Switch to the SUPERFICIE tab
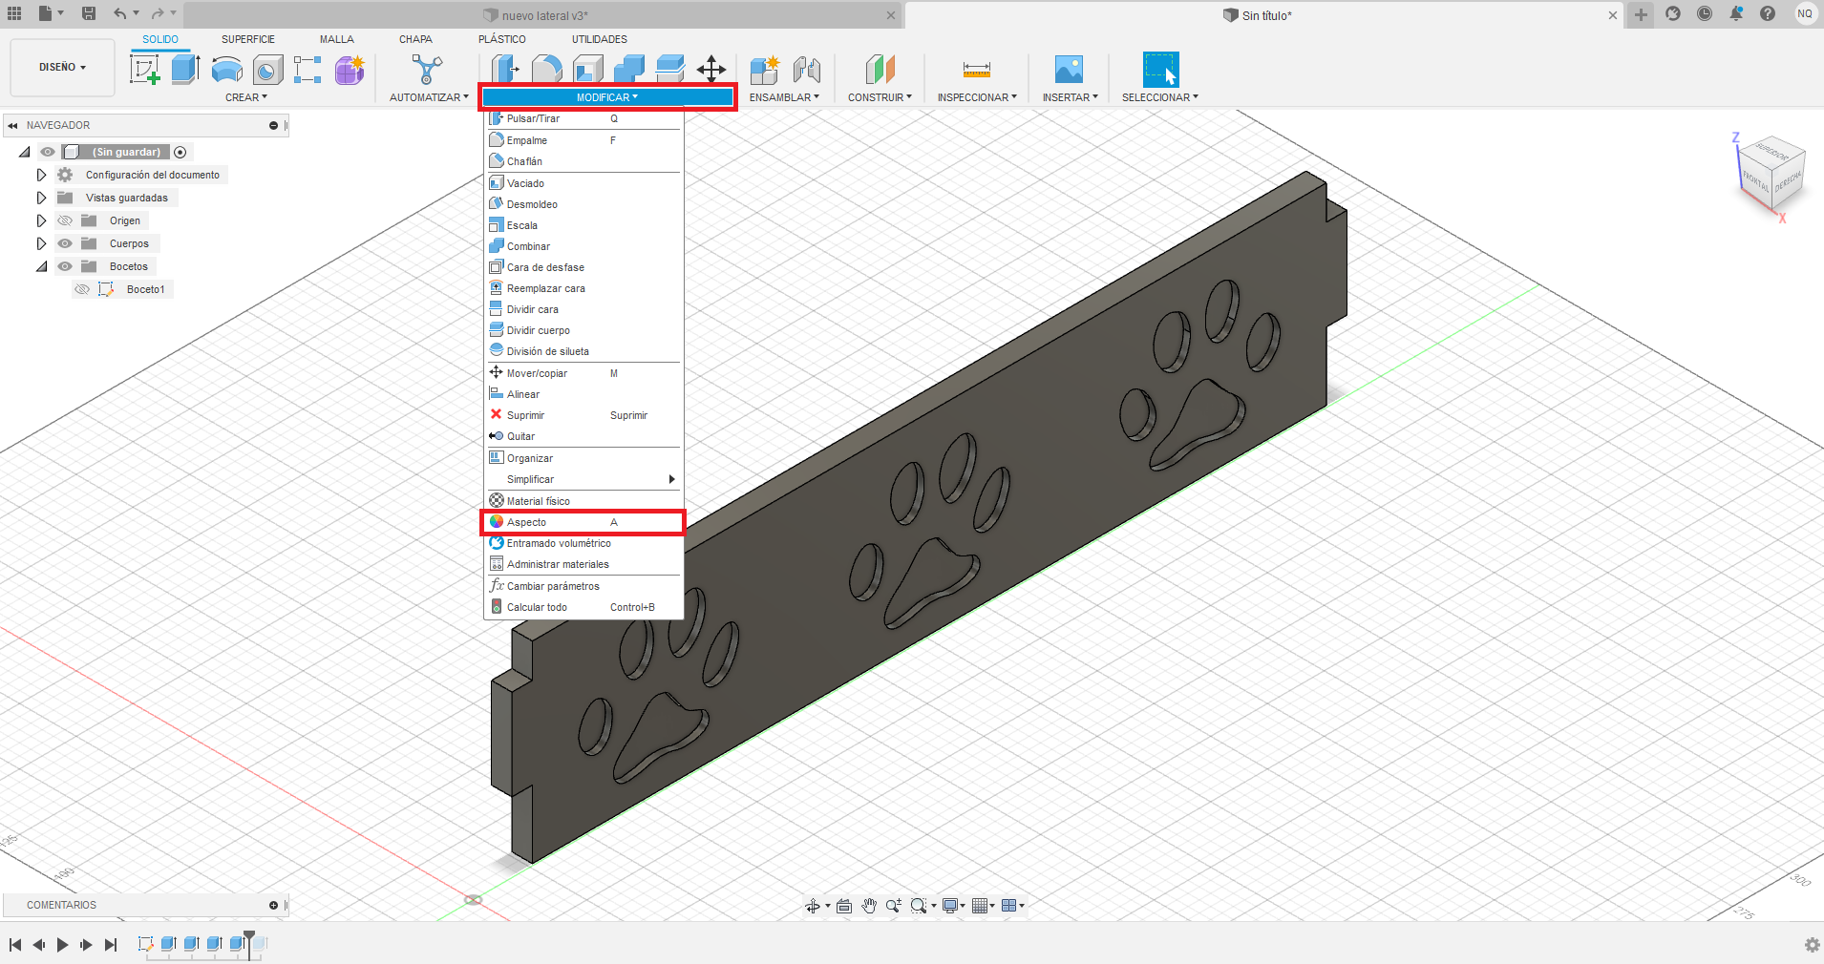Image resolution: width=1824 pixels, height=964 pixels. (248, 39)
